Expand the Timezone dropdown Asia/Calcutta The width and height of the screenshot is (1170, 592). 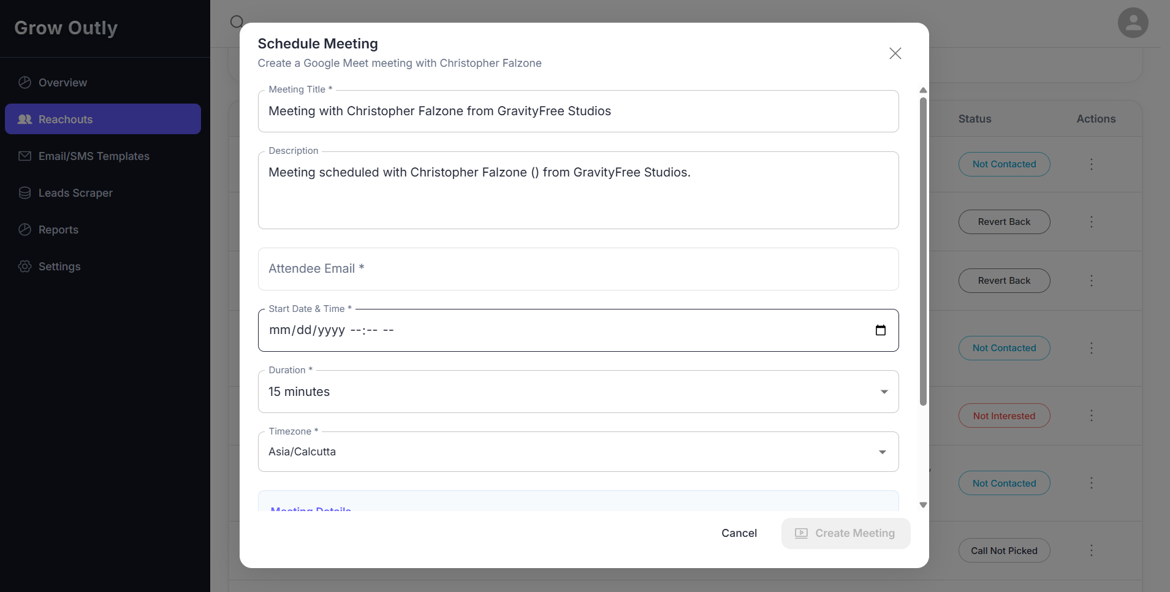coord(578,452)
